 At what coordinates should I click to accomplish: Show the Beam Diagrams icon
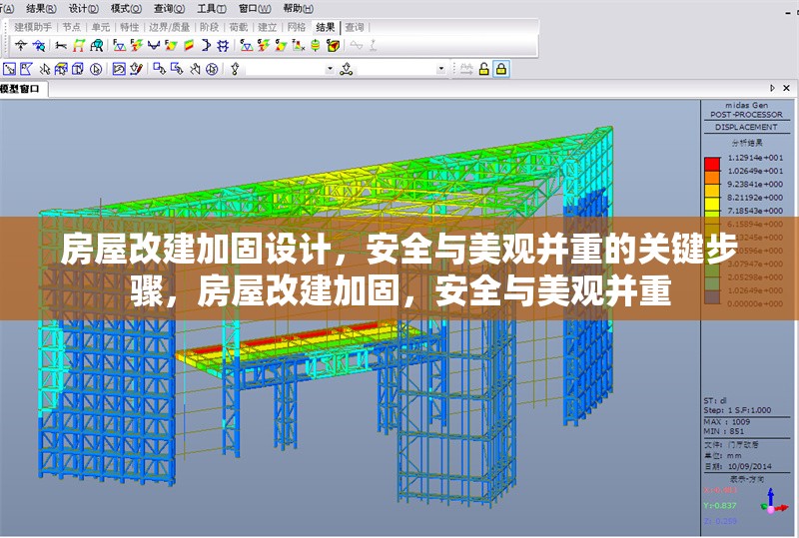pos(154,45)
